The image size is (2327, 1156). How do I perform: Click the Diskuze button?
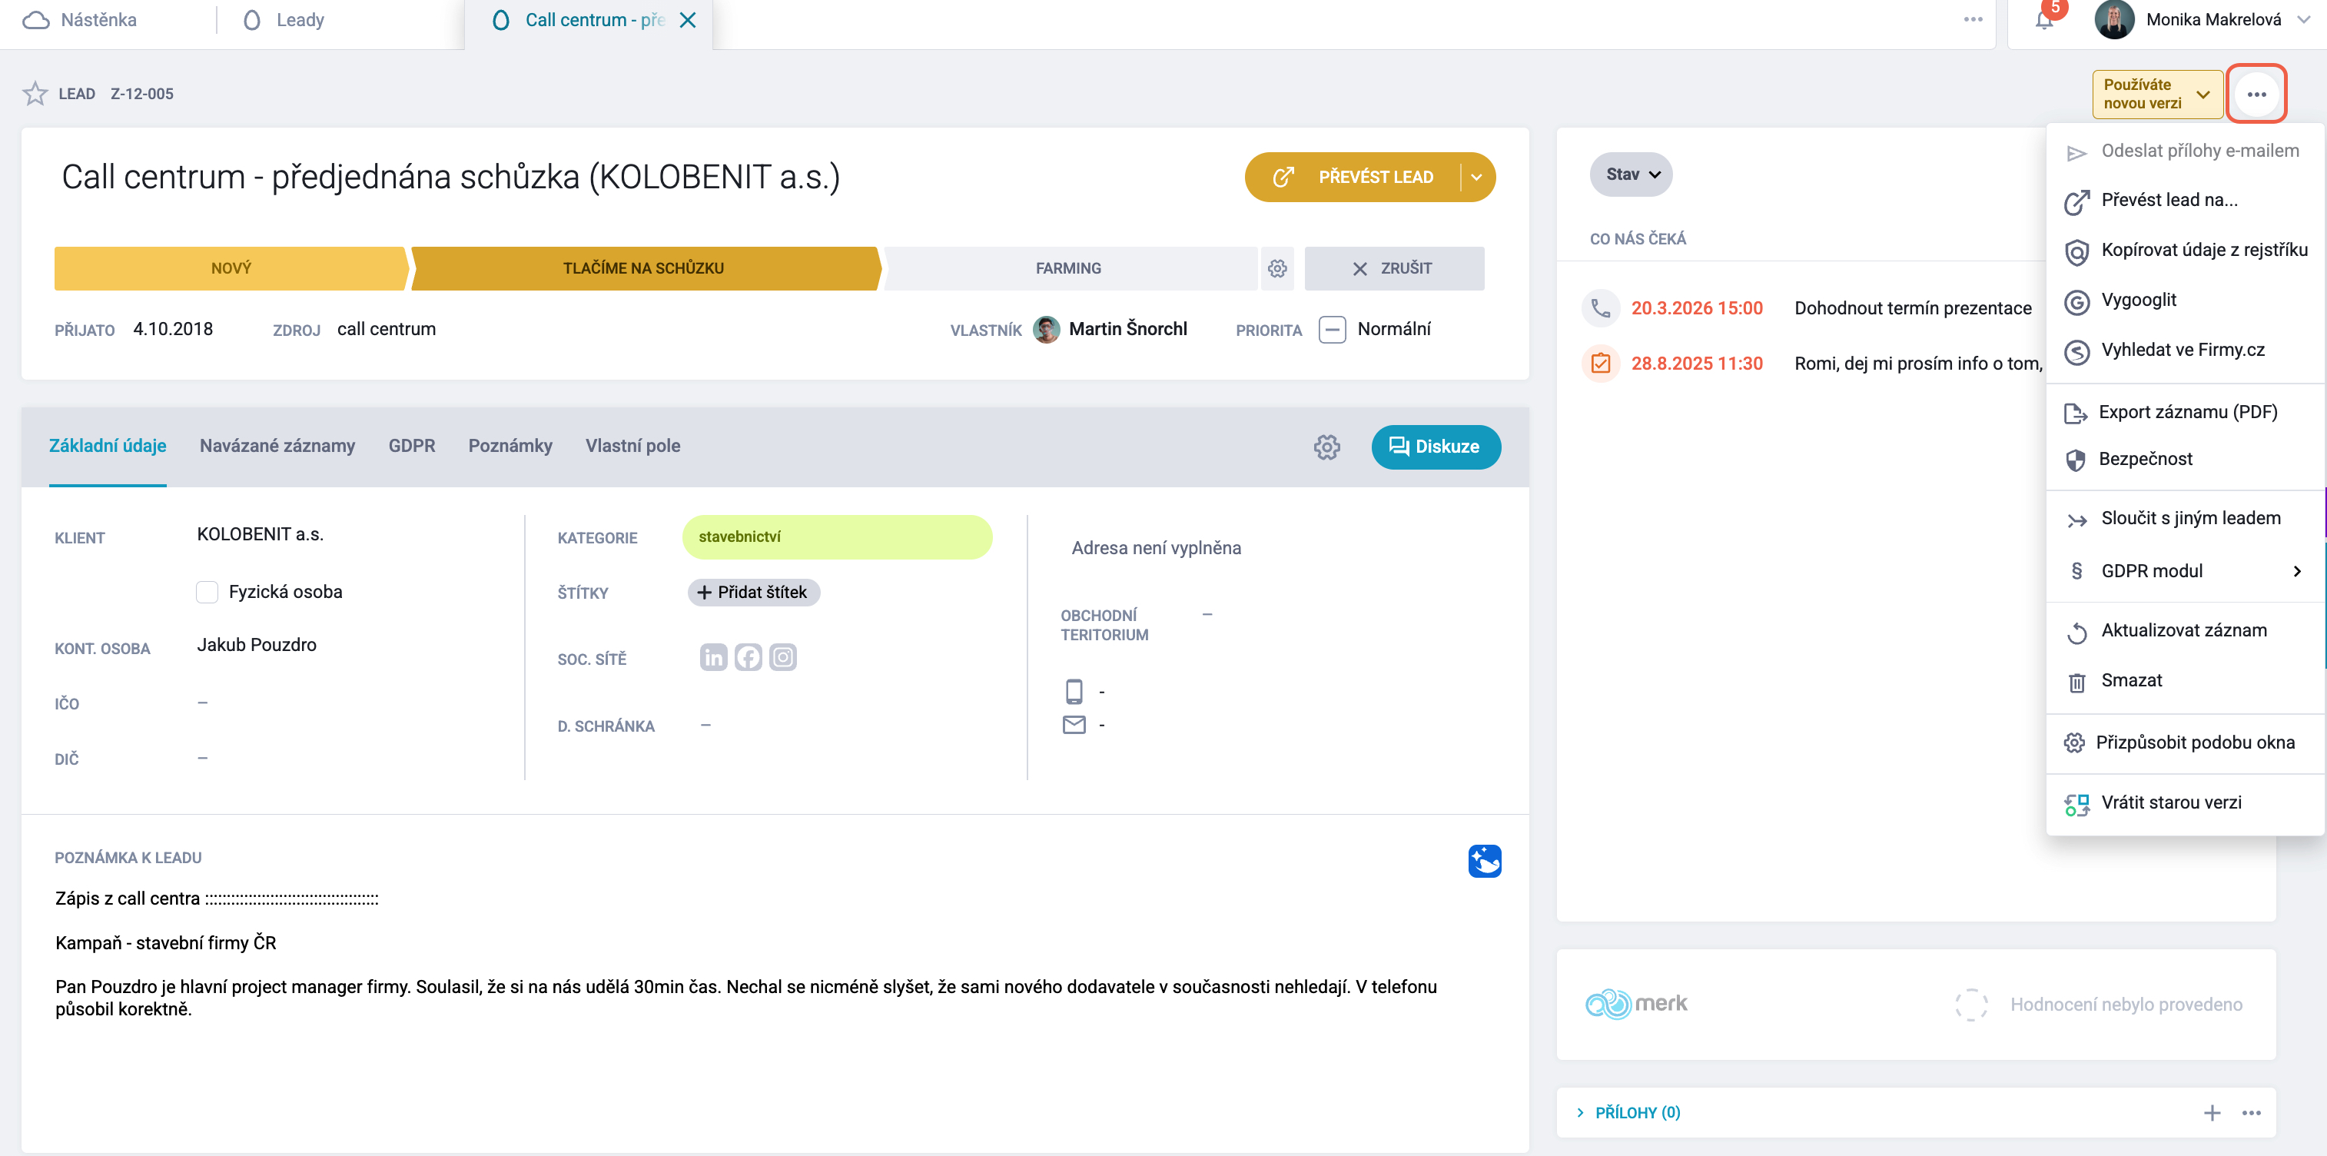click(1436, 447)
